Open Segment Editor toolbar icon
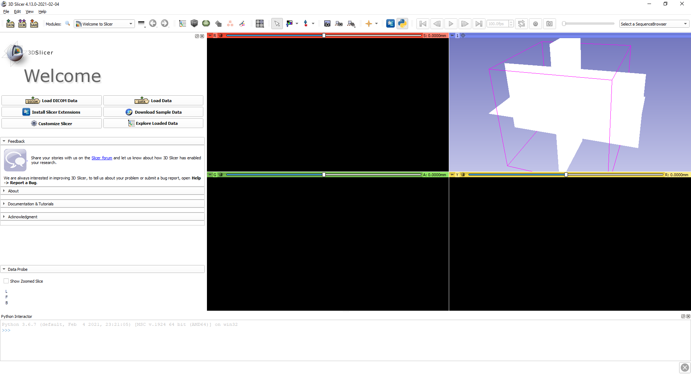 coord(242,24)
